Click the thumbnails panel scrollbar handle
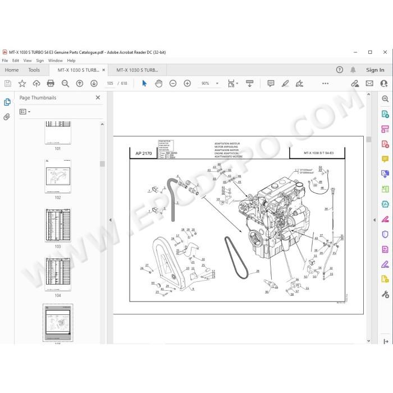Image resolution: width=393 pixels, height=393 pixels. (102, 164)
